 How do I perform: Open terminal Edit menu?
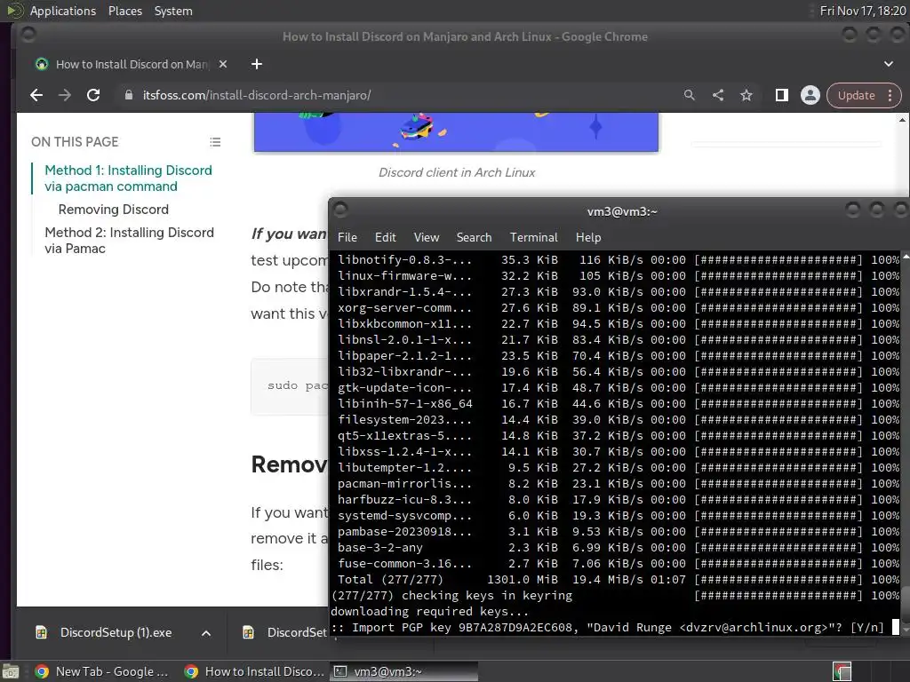click(386, 237)
